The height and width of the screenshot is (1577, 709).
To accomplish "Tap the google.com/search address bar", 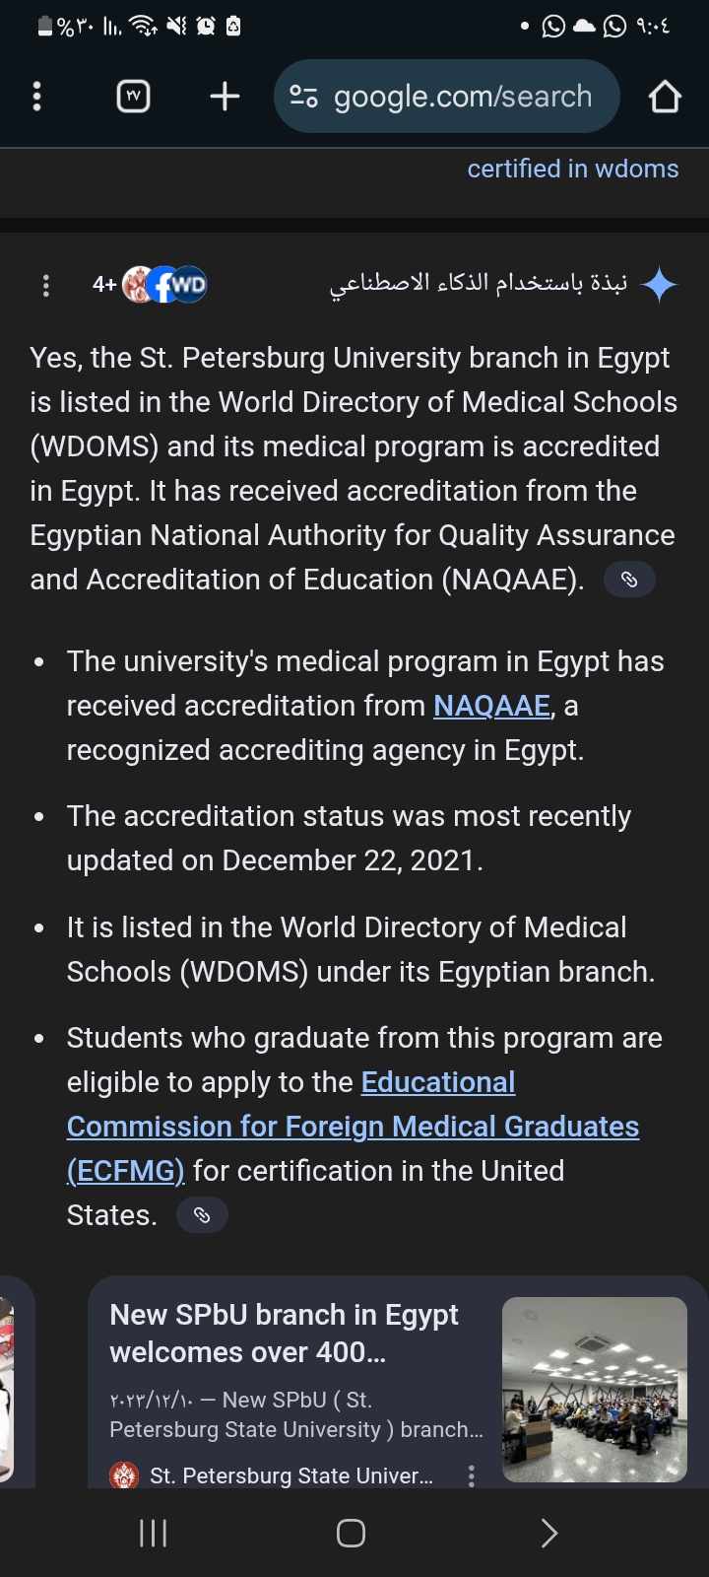I will [x=463, y=97].
